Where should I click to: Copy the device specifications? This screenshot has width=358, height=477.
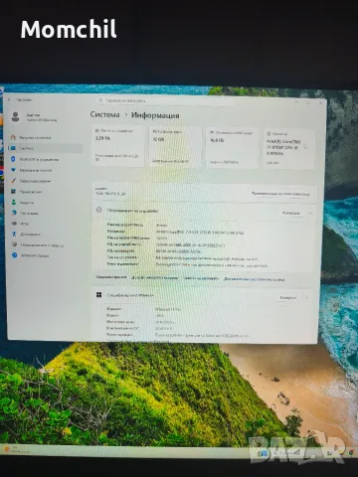[x=291, y=213]
